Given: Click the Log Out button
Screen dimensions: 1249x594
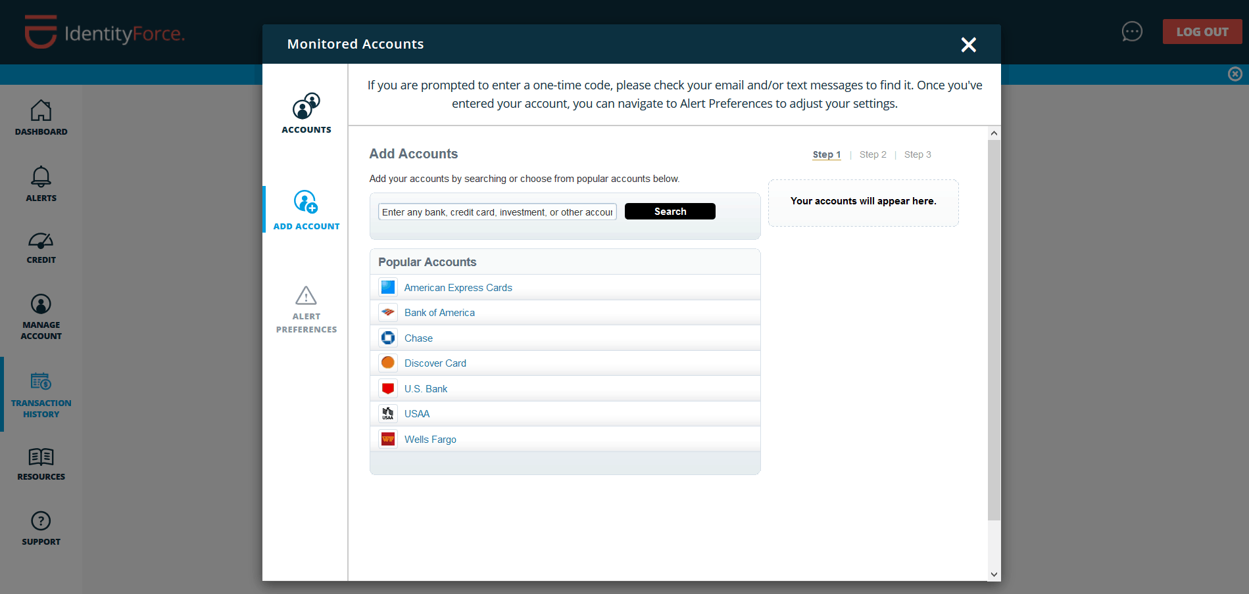Looking at the screenshot, I should 1202,32.
